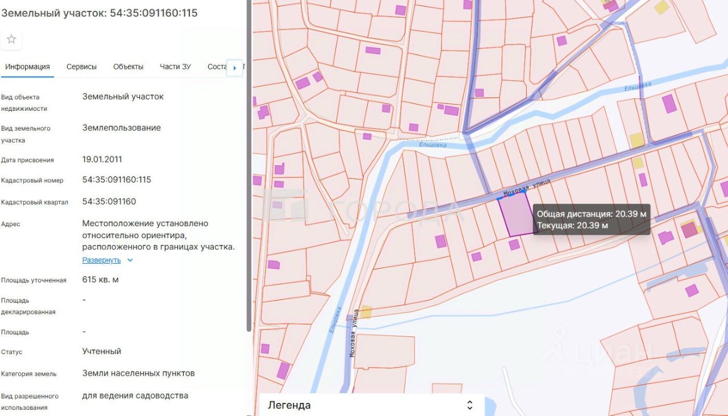
Task: Expand the Легенда panel
Action: [x=470, y=405]
